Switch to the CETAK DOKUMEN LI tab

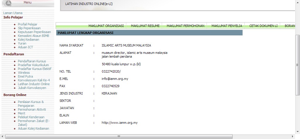coord(263,26)
